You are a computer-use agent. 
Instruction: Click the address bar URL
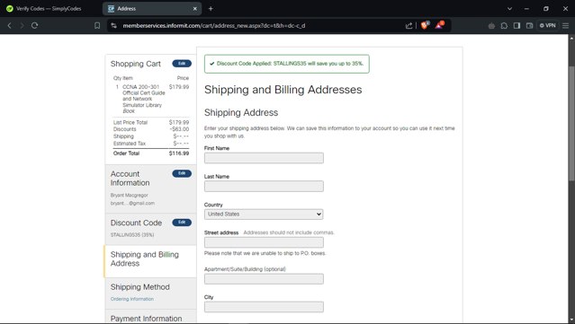(x=214, y=26)
